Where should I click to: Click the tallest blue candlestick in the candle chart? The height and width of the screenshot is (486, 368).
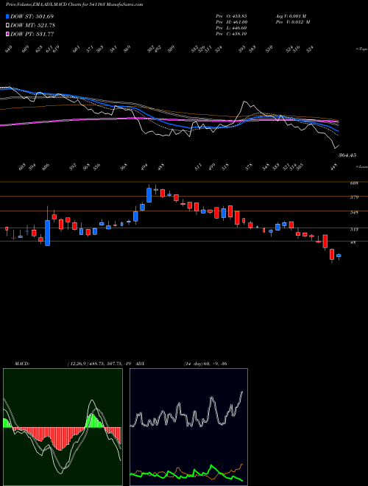coord(47,233)
